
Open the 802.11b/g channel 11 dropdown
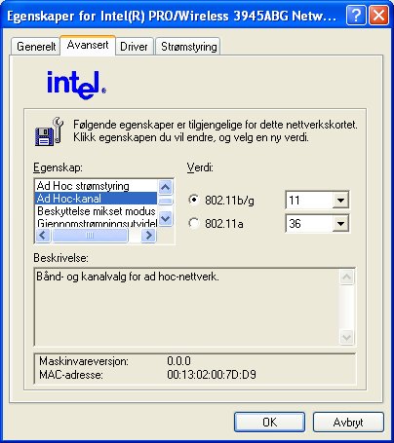pos(340,200)
